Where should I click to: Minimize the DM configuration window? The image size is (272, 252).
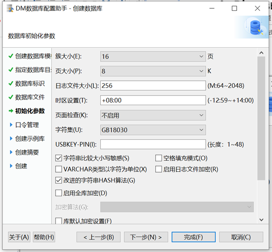212,8
